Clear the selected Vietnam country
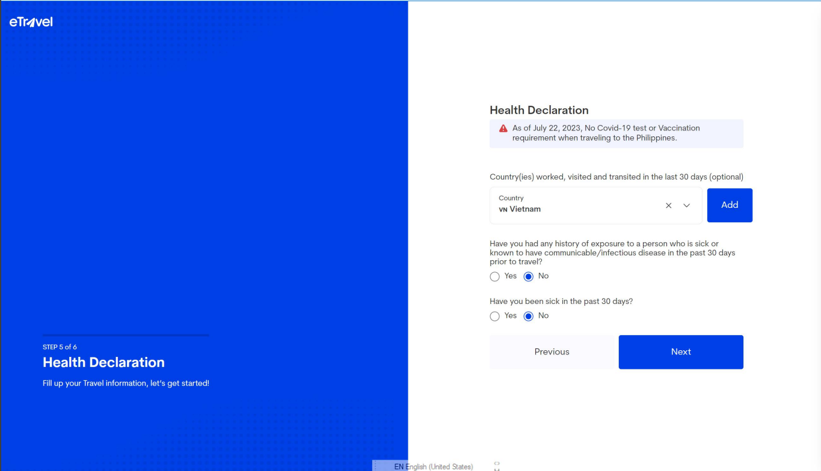 [668, 205]
